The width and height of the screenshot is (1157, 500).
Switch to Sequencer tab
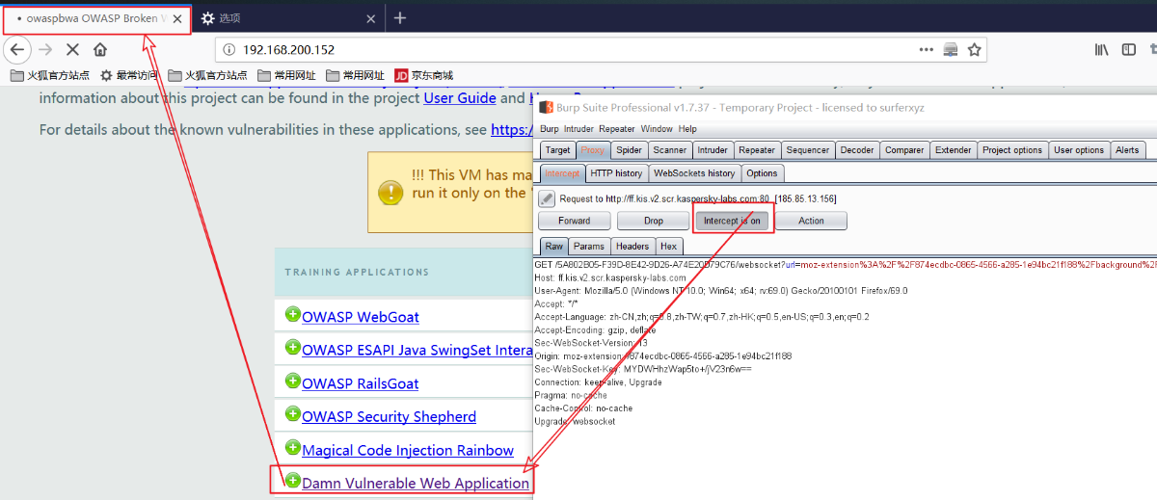(x=808, y=149)
